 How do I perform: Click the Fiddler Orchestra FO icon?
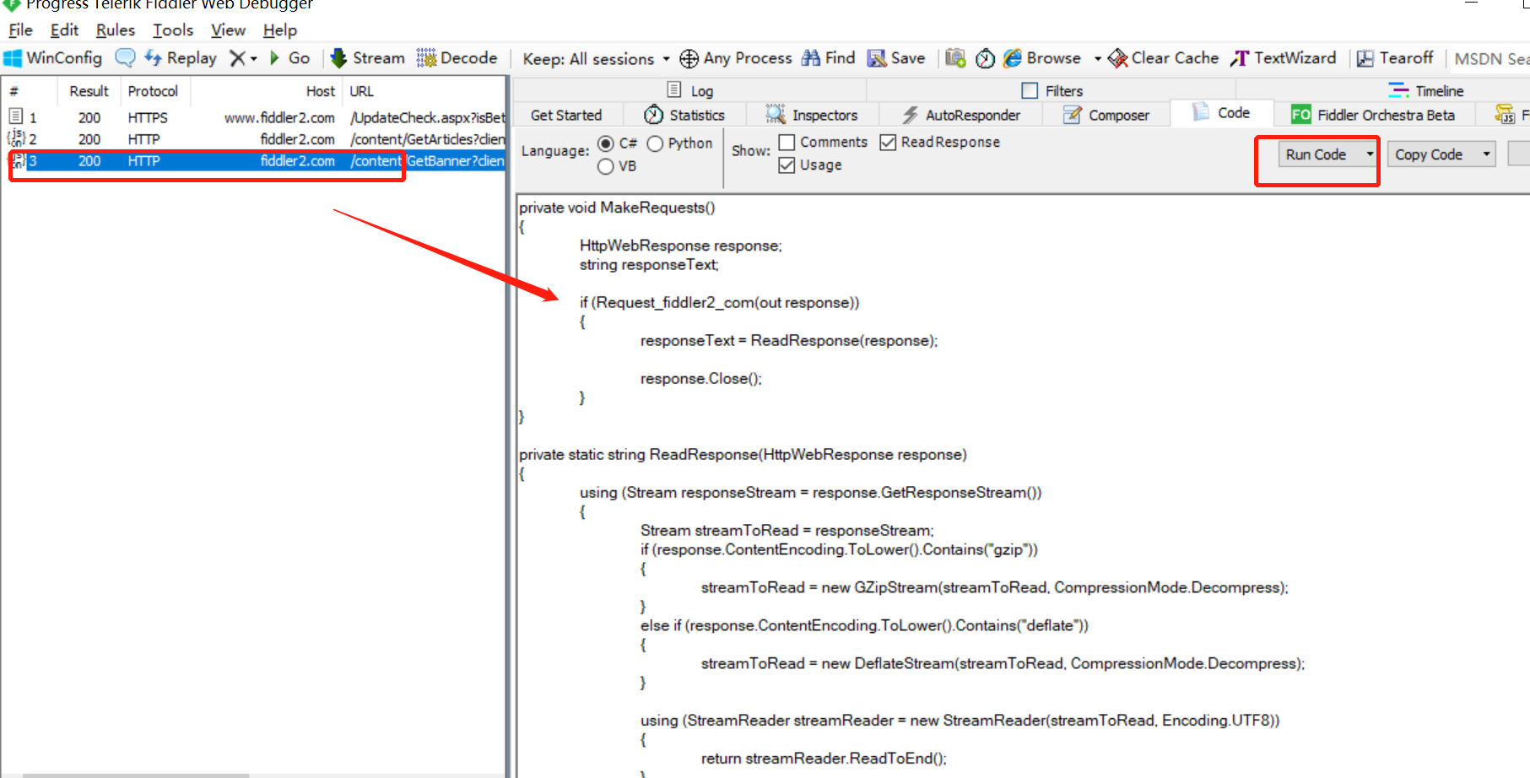1301,115
